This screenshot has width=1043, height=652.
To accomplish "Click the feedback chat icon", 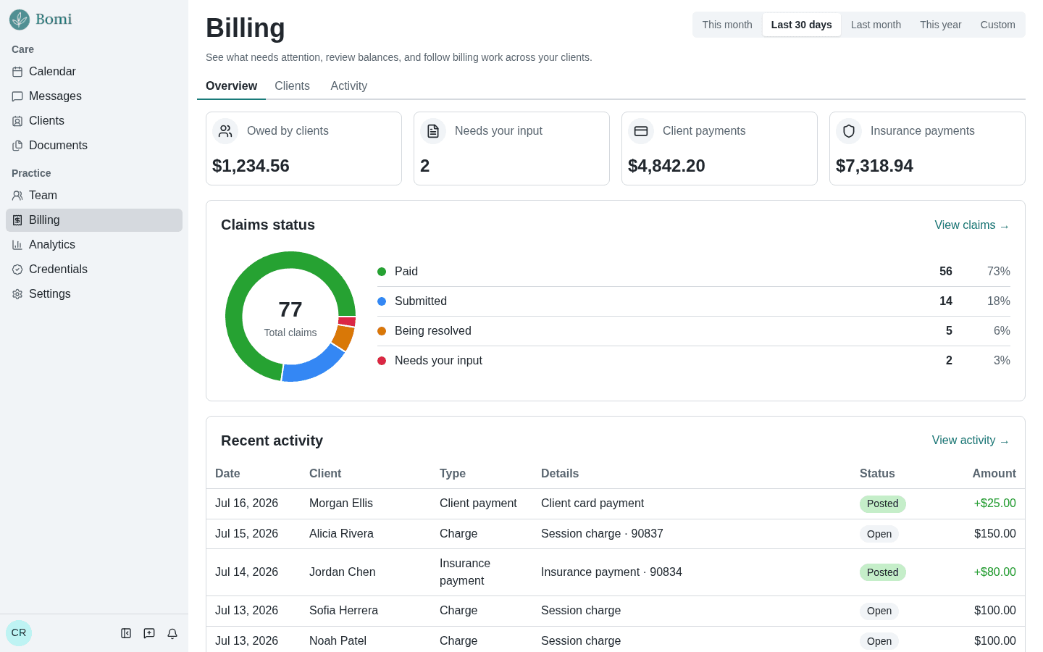I will click(149, 633).
